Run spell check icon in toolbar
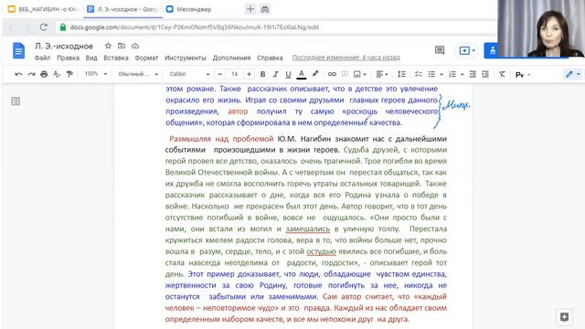 point(57,74)
